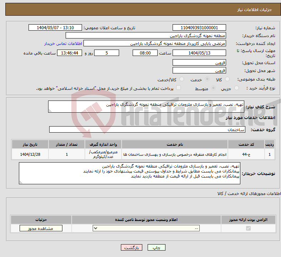The width and height of the screenshot is (281, 257).
Task: Click the توضیحات خریدار notes textarea
Action: (x=129, y=173)
